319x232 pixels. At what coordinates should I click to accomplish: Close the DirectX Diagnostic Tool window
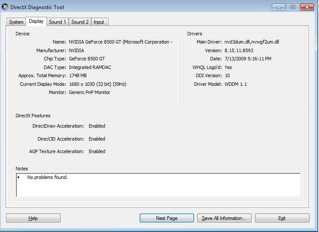tap(307, 7)
